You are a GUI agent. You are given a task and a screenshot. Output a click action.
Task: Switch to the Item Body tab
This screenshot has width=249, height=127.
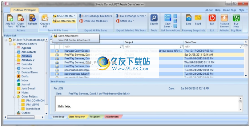click(58, 117)
